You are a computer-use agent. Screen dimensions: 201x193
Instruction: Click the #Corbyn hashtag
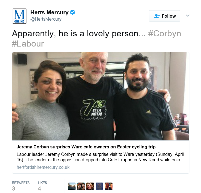(x=165, y=34)
